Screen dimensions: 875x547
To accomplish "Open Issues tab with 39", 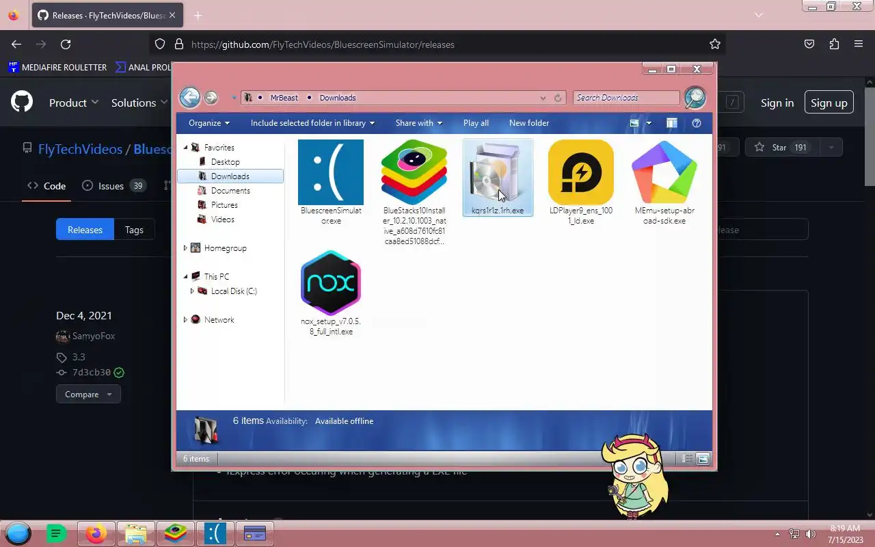I will coord(113,186).
